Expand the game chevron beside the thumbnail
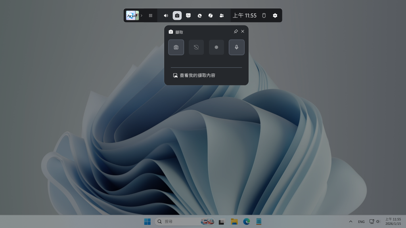Image resolution: width=406 pixels, height=228 pixels. pos(142,15)
